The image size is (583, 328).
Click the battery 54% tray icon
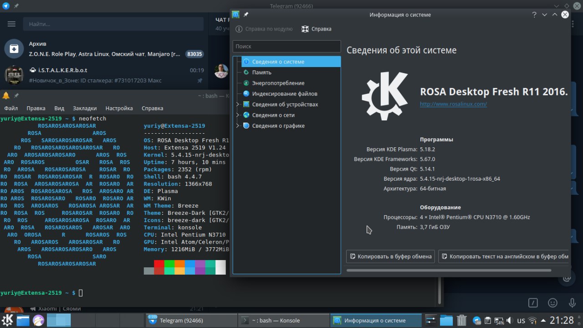pos(499,320)
